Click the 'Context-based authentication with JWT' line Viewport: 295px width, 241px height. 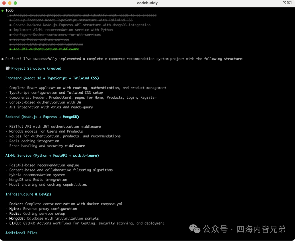pos(44,102)
